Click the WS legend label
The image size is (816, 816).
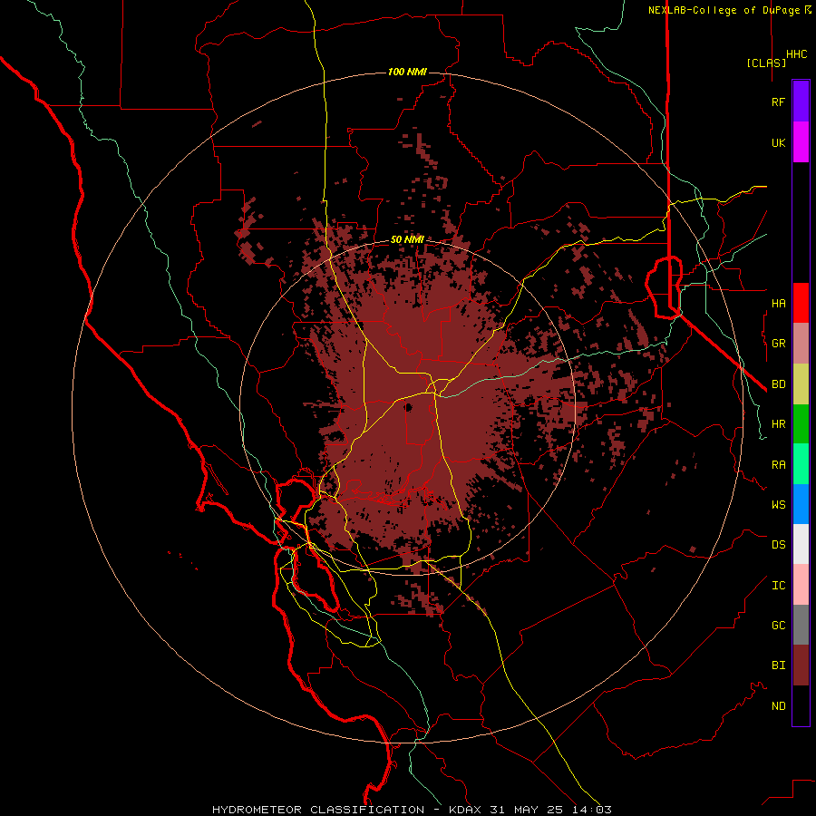pyautogui.click(x=778, y=504)
